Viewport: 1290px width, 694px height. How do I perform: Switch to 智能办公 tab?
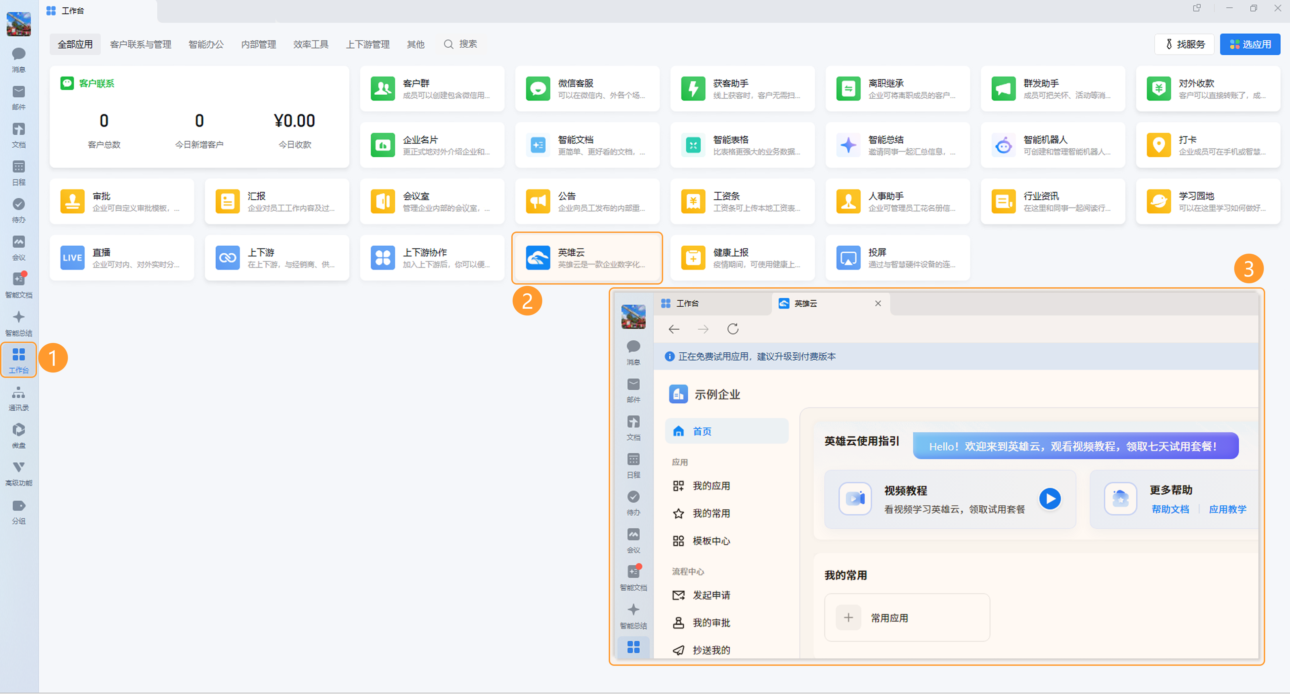(206, 45)
